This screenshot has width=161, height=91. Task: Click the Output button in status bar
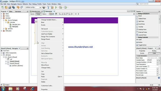[6, 85]
